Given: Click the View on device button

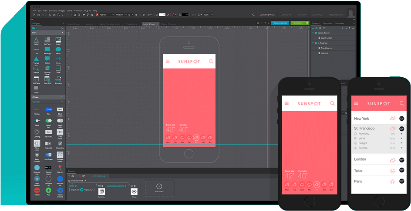Looking at the screenshot, I should pos(280,23).
